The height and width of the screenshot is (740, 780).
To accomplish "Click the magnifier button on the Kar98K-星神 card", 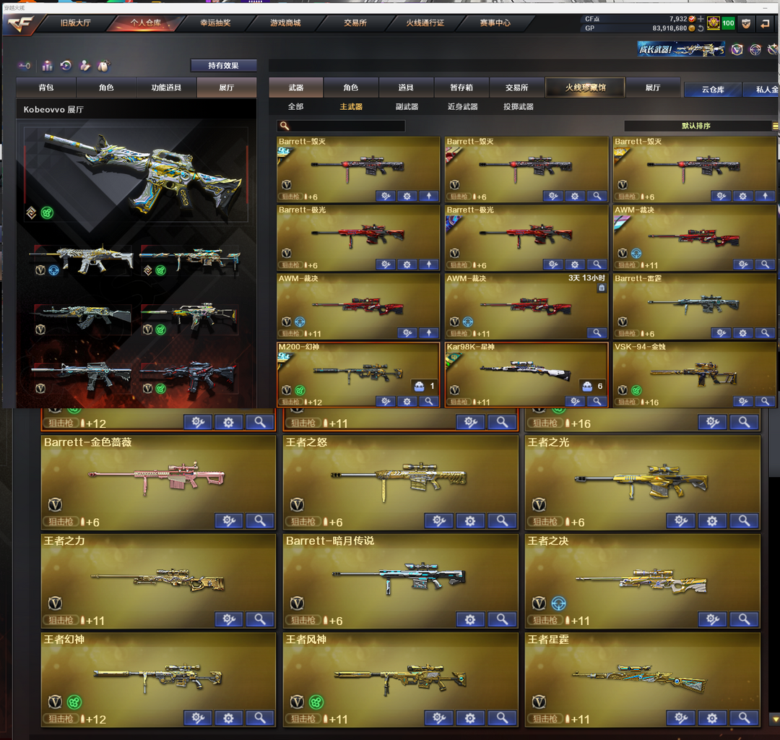I will [597, 401].
